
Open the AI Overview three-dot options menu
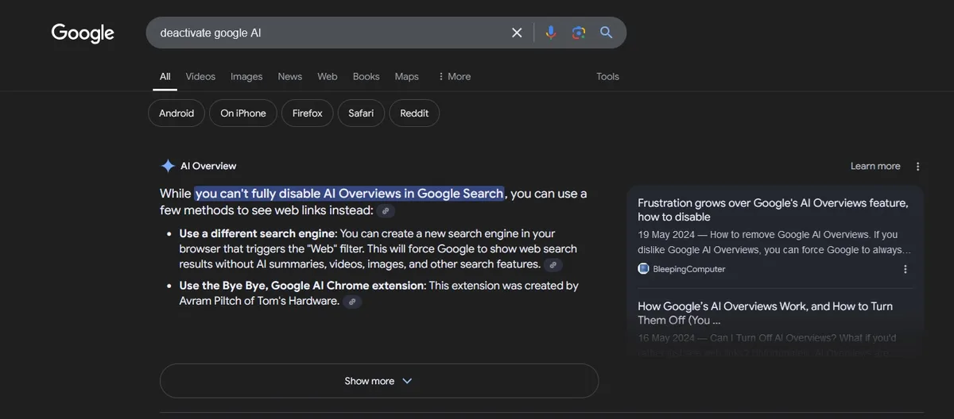point(918,167)
